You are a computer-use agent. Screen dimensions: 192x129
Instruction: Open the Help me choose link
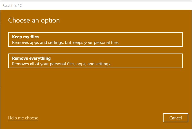[23, 118]
